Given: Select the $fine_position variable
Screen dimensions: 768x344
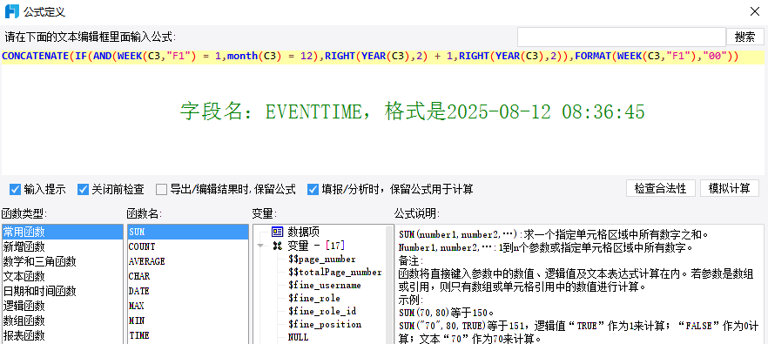Looking at the screenshot, I should pos(324,324).
